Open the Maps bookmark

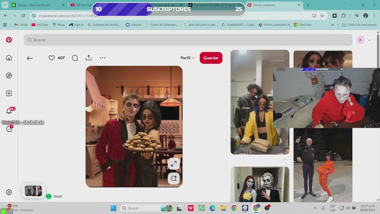[x=58, y=25]
